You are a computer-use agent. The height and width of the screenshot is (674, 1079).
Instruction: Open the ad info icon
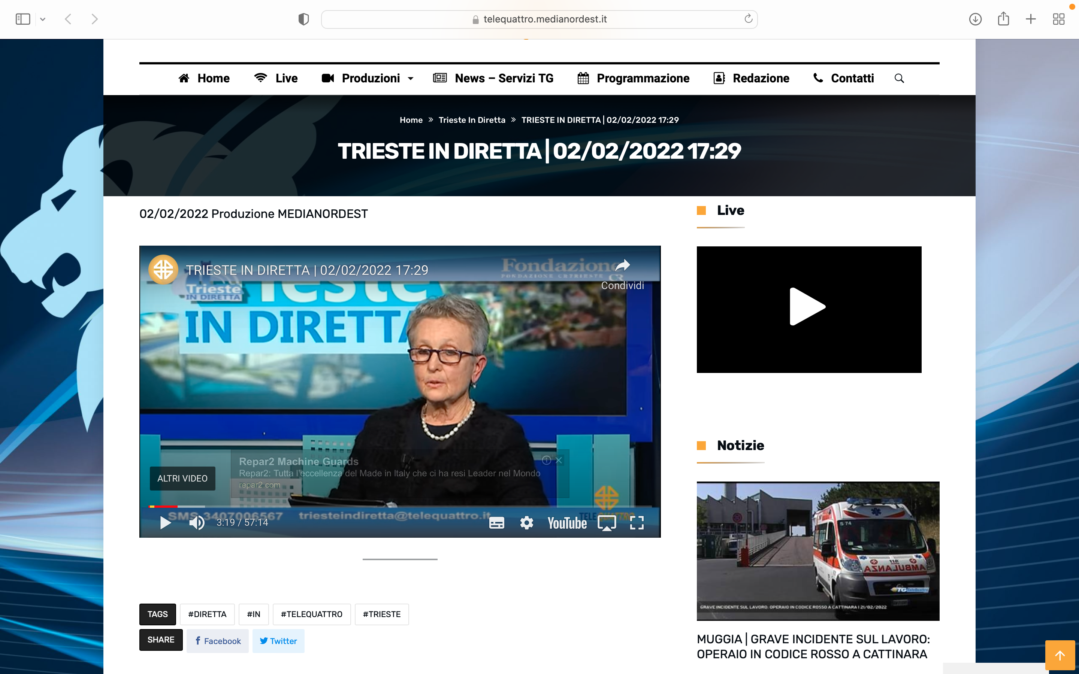[546, 461]
